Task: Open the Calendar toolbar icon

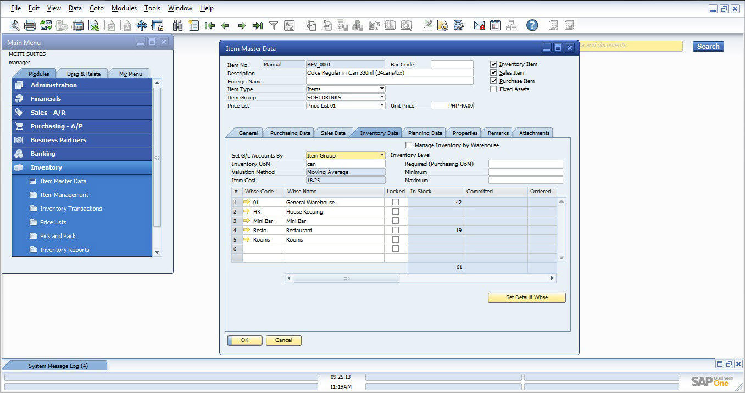Action: (x=496, y=25)
